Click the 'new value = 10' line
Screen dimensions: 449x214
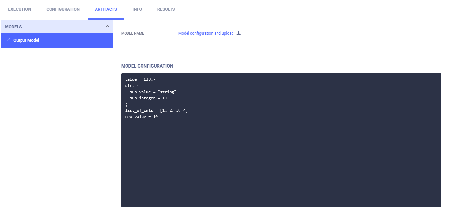click(142, 117)
